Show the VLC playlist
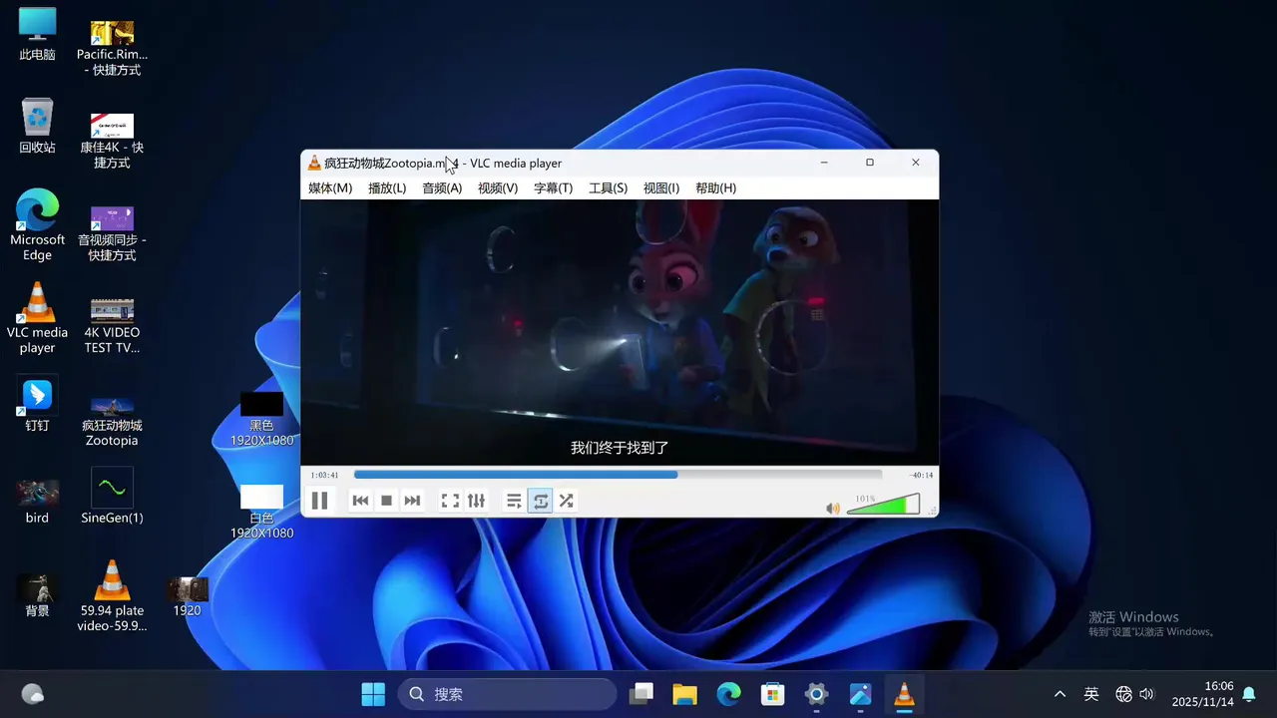 click(514, 501)
